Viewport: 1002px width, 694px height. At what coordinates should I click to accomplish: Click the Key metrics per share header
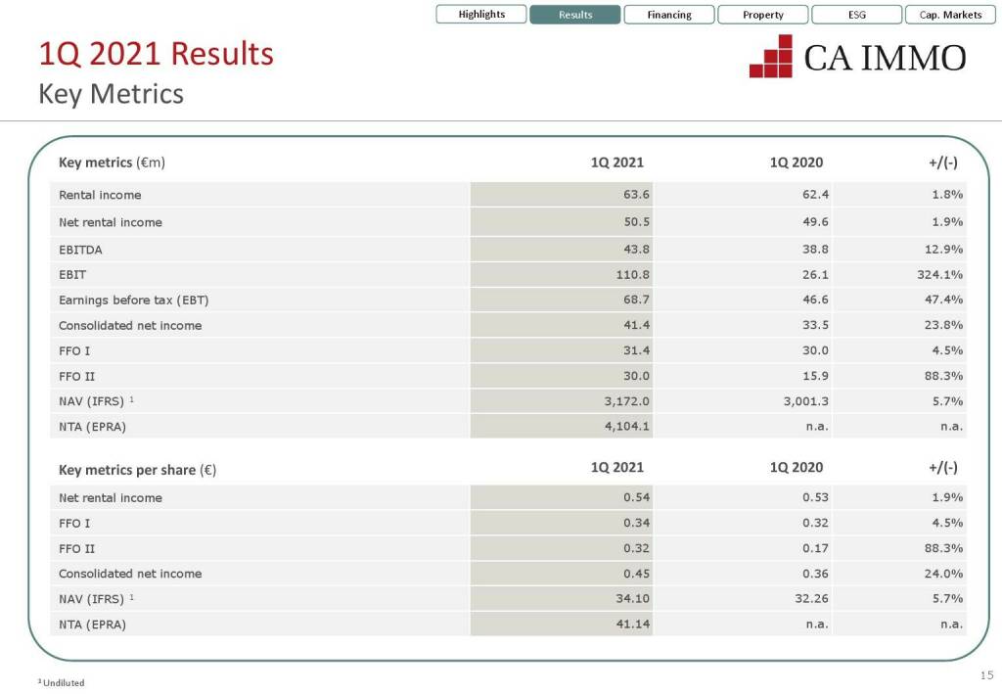tap(137, 469)
